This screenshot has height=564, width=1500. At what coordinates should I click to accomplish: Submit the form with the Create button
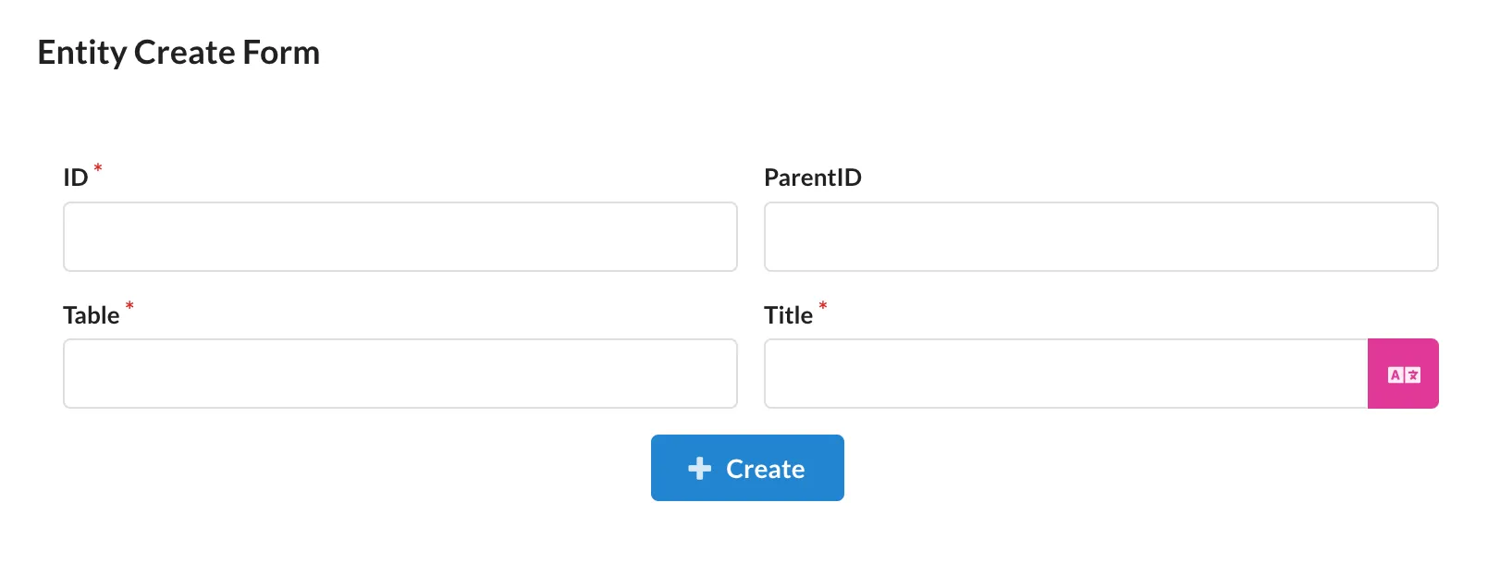tap(747, 468)
